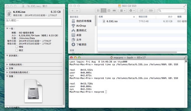191x111 pixels.
Task: Click the Terminal home title icon
Action: click(x=111, y=57)
